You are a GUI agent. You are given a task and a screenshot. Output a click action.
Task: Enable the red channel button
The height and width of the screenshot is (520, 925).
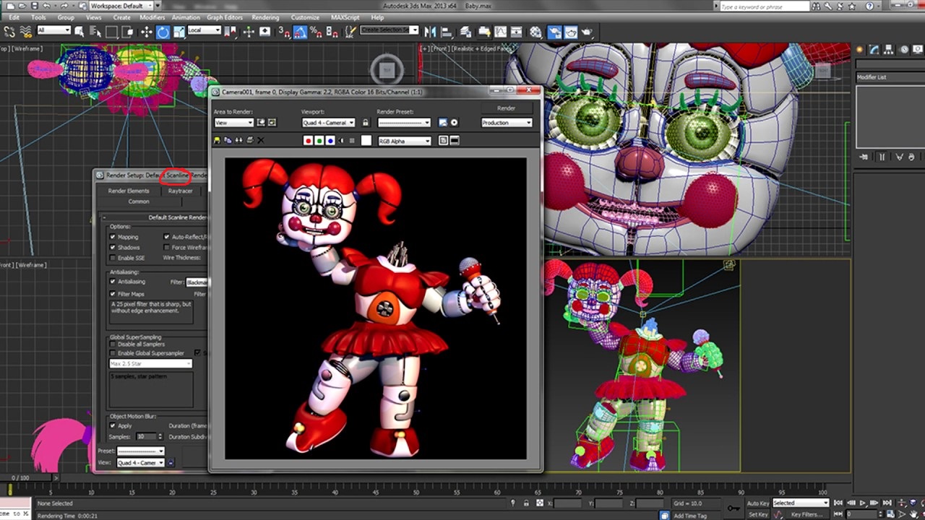308,141
